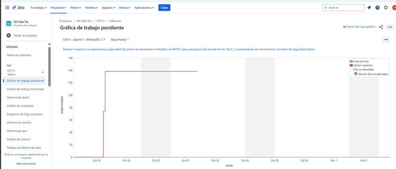Click the Jira logo
This screenshot has height=169, width=396.
coord(18,8)
